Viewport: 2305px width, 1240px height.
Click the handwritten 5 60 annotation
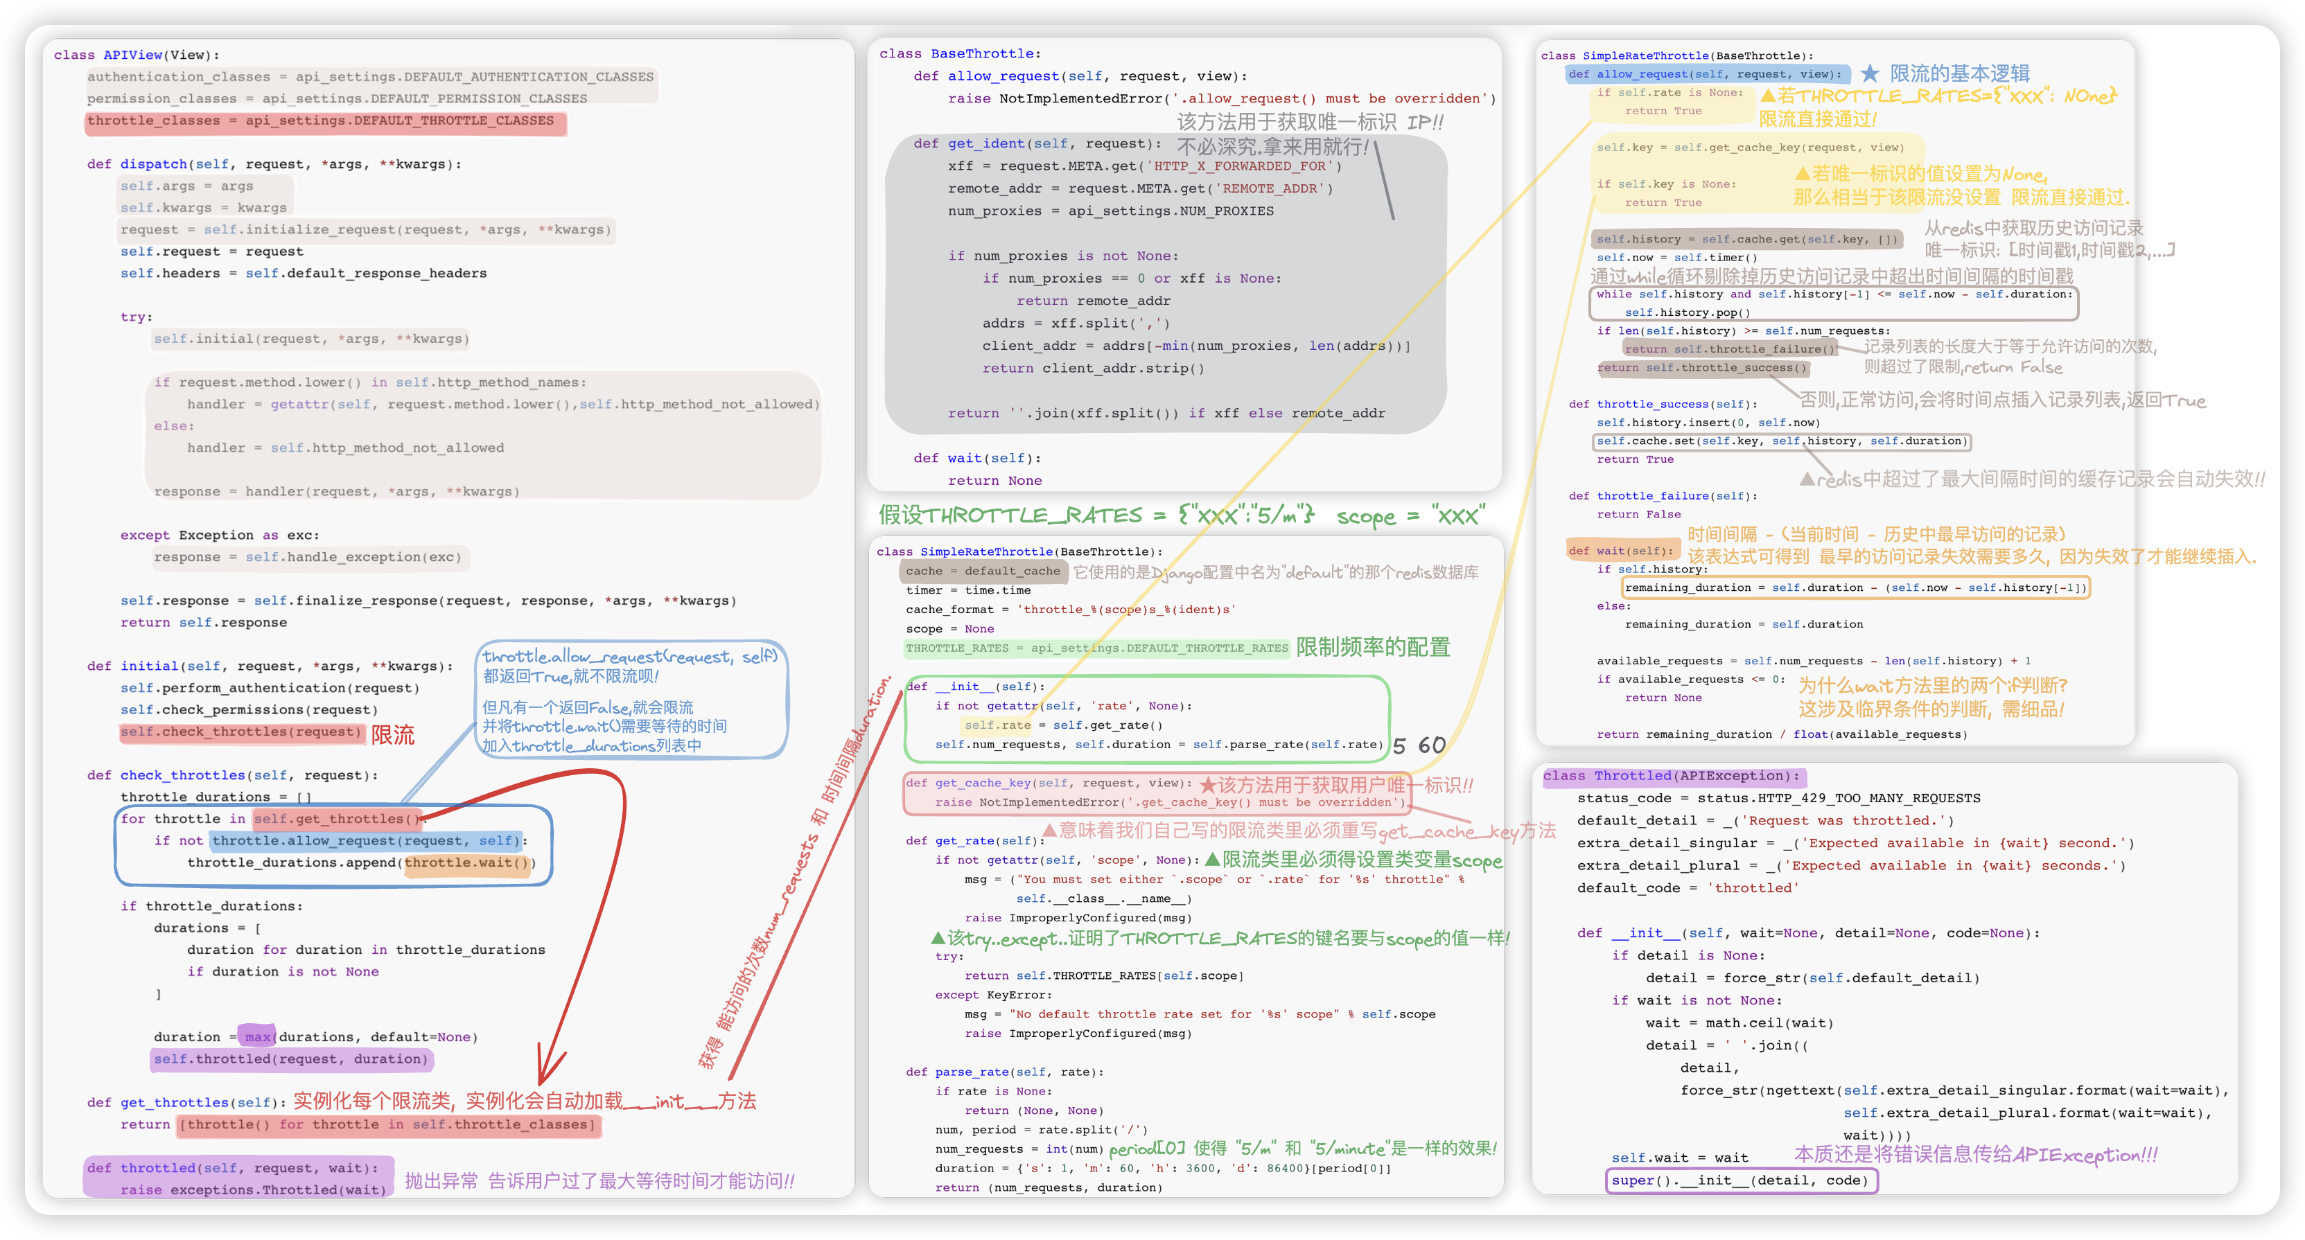[x=1419, y=745]
